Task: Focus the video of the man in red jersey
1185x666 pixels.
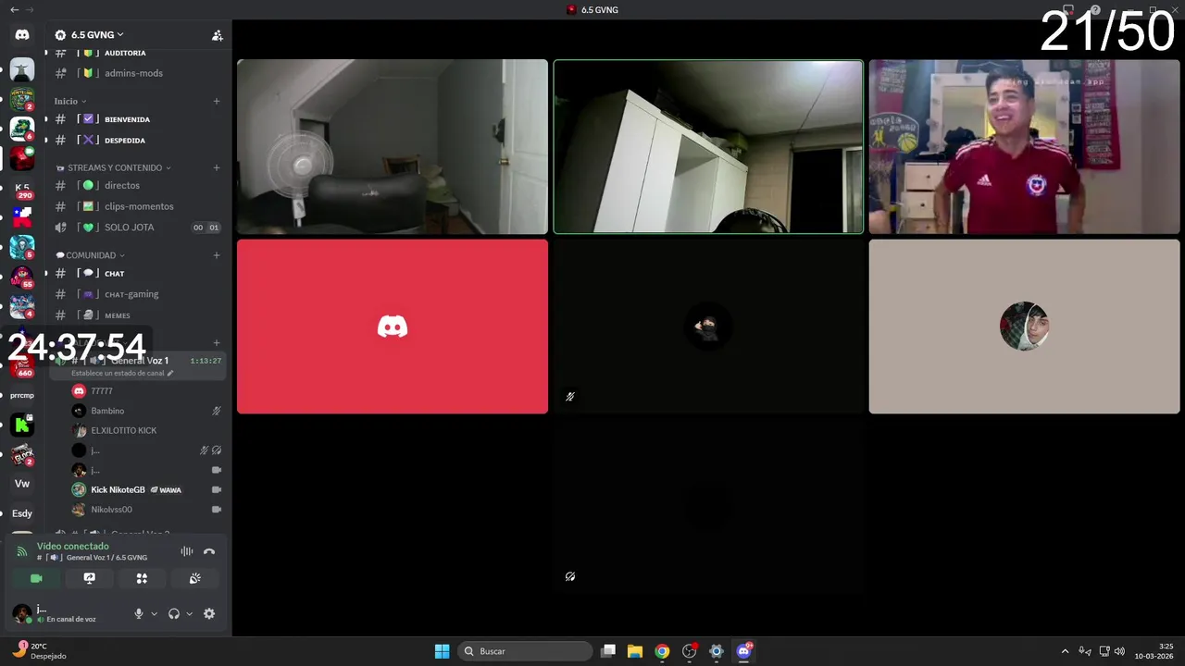Action: [x=1025, y=147]
